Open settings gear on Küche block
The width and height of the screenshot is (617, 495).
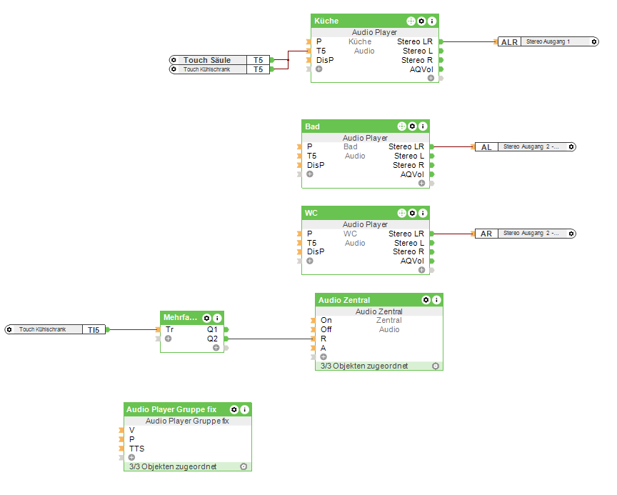click(x=421, y=21)
